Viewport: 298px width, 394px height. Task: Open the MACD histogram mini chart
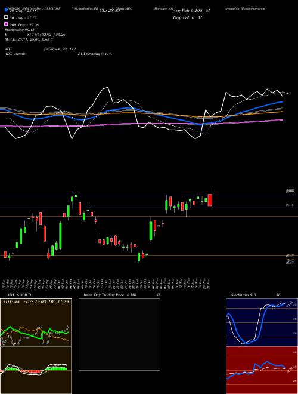click(36, 370)
